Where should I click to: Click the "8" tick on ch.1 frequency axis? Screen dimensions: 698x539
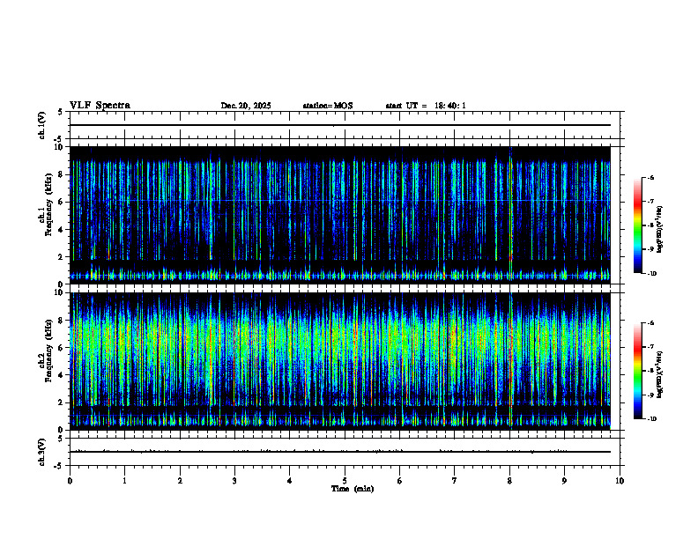coord(61,174)
